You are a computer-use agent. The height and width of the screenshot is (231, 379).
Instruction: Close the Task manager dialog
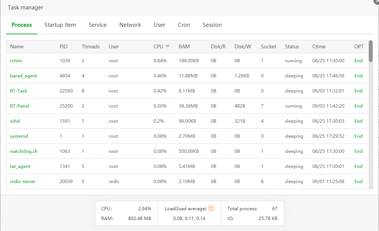tap(376, 2)
